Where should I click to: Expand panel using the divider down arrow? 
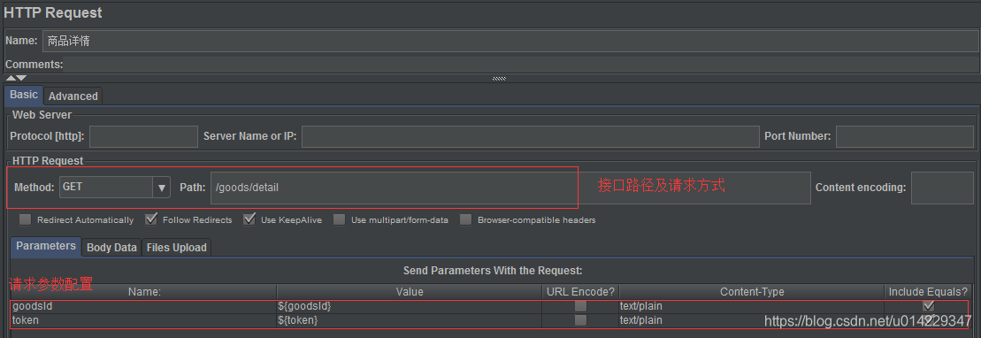(x=21, y=78)
